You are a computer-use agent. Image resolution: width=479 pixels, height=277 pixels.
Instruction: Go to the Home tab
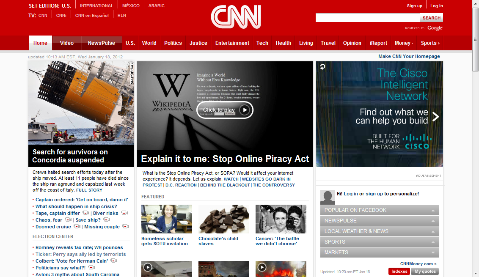pos(40,43)
